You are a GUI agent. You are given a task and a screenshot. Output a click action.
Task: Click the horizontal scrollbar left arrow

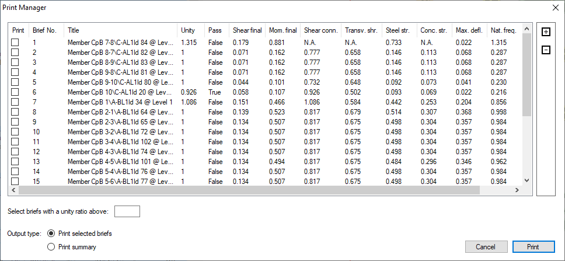(x=16, y=191)
